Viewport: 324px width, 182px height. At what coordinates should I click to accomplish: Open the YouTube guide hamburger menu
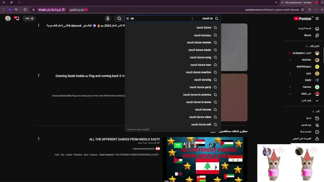[317, 18]
